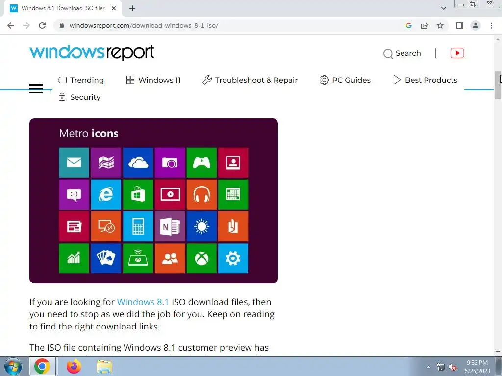Show hidden system tray icons
The image size is (502, 376).
428,367
